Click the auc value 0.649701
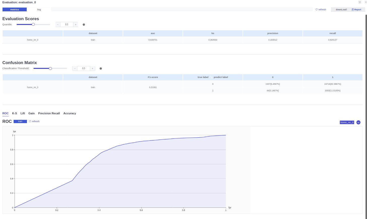This screenshot has width=367, height=219. coord(153,40)
